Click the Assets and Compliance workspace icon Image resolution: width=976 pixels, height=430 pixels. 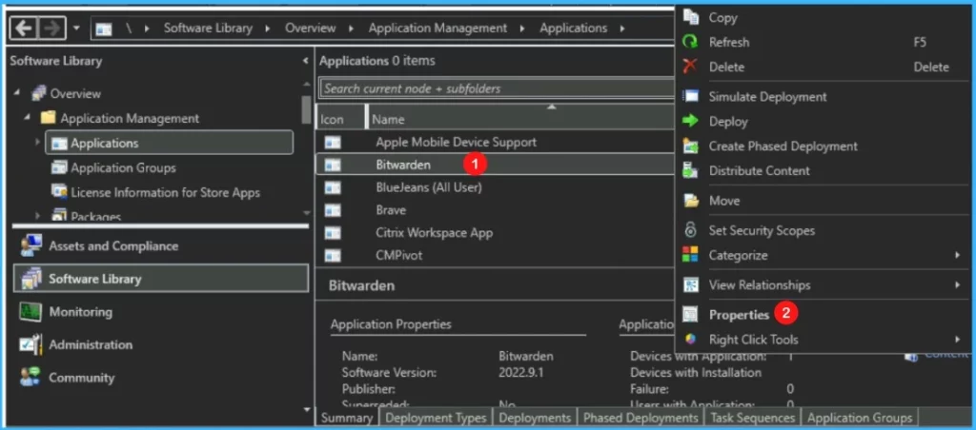click(x=30, y=246)
